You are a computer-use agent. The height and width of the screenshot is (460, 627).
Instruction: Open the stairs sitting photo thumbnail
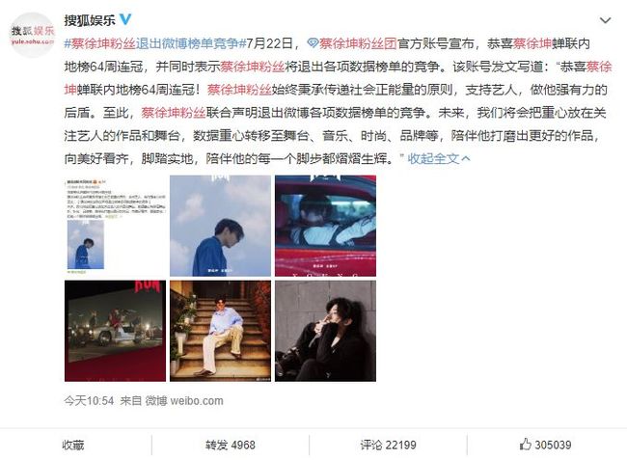(x=220, y=331)
